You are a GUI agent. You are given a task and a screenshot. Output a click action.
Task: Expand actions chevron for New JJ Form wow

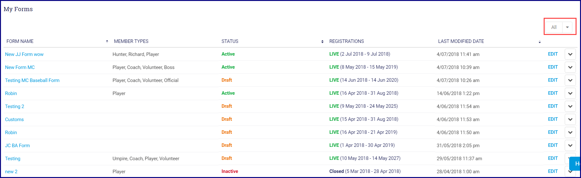(x=570, y=54)
